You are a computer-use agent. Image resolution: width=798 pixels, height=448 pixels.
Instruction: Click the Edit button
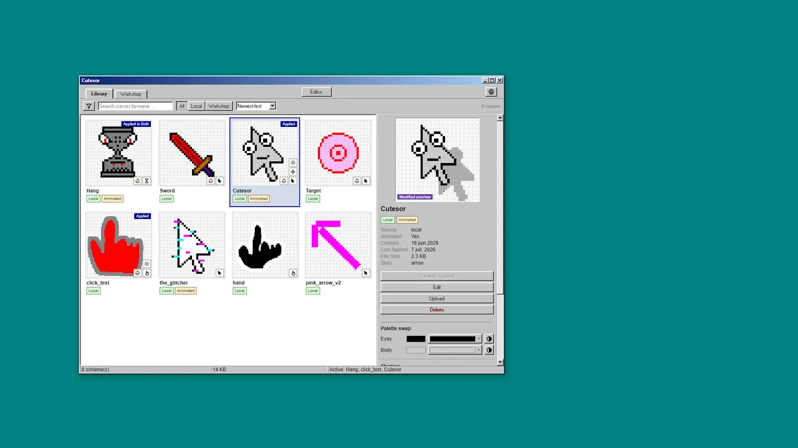click(437, 287)
